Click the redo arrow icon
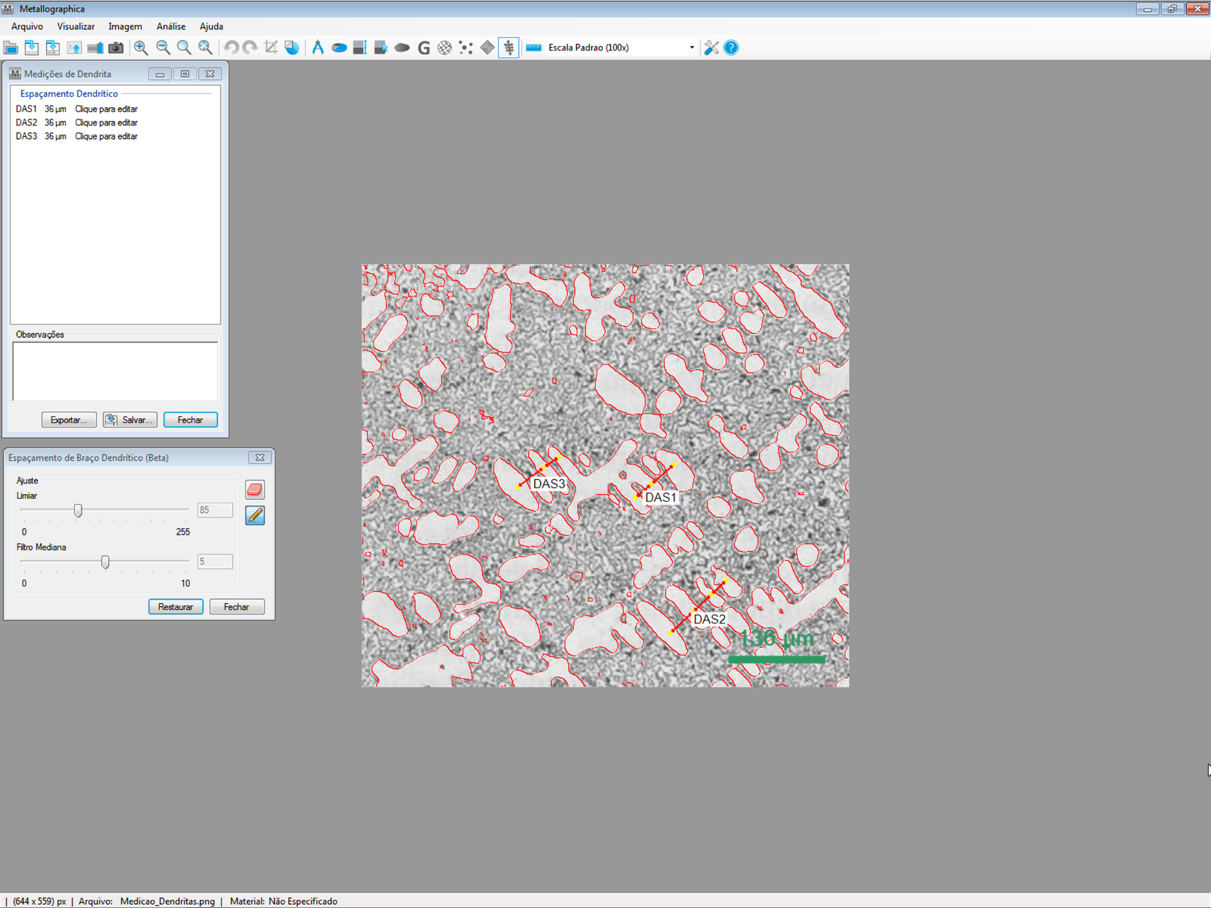The image size is (1211, 908). tap(250, 48)
